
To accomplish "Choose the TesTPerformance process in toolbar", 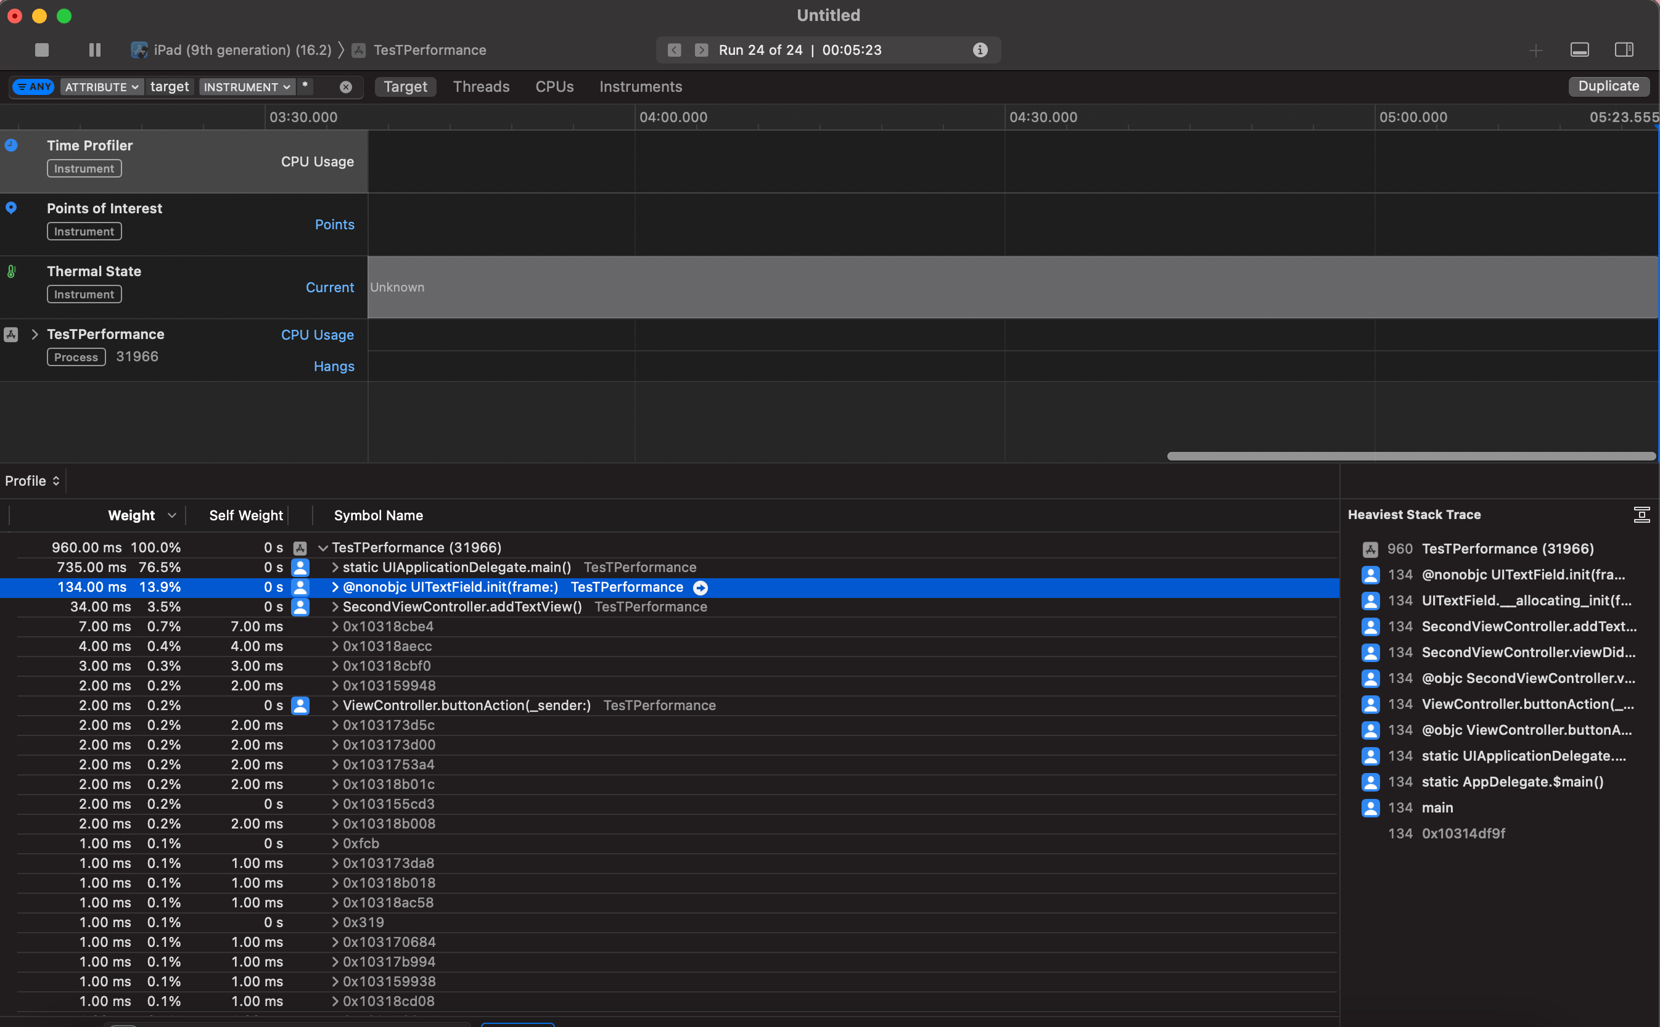I will [419, 49].
